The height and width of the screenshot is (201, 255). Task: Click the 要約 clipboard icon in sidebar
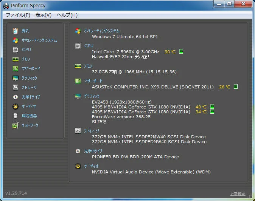[16, 31]
